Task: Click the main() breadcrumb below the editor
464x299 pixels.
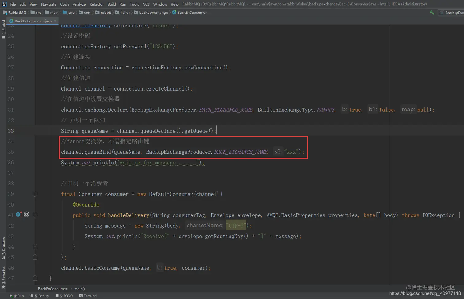Action: pyautogui.click(x=79, y=289)
